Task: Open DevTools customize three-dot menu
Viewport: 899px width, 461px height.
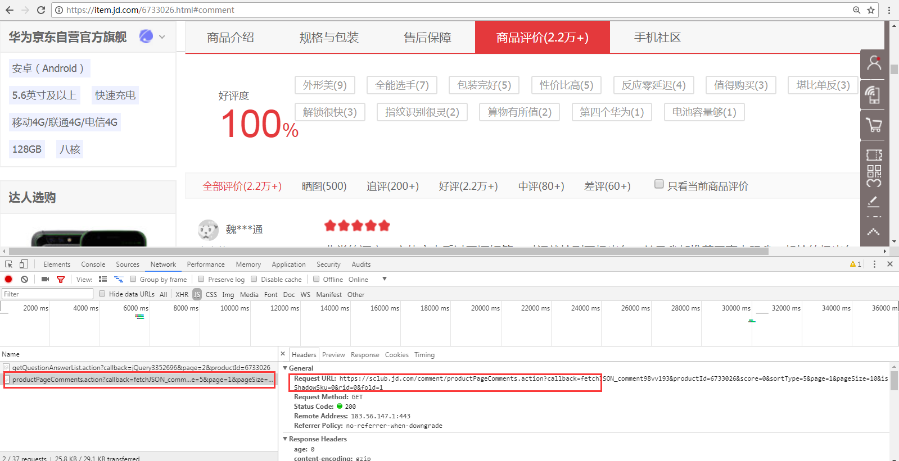Action: pos(874,264)
